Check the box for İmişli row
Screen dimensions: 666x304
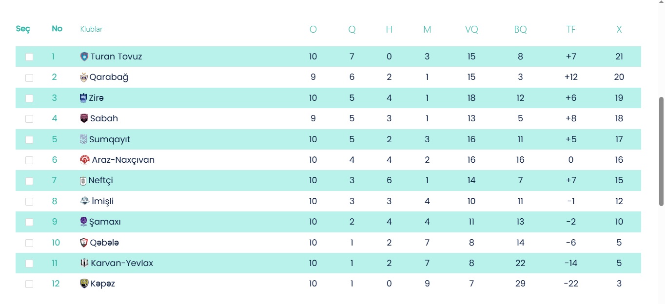(29, 202)
